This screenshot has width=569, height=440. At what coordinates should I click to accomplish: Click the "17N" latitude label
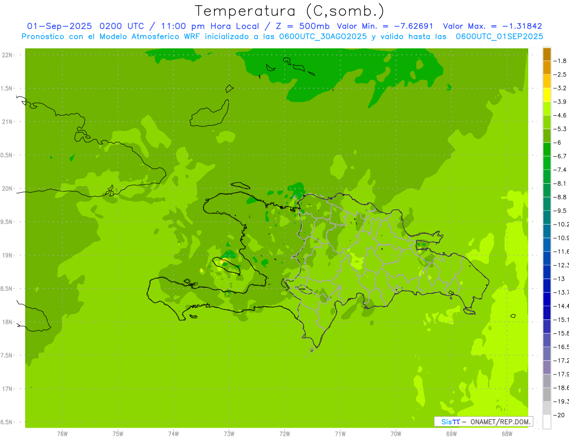[7, 389]
